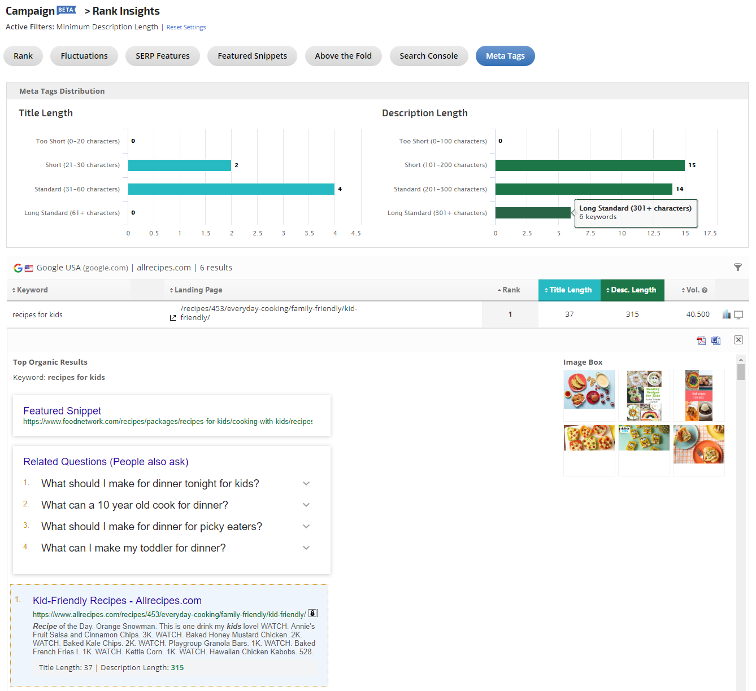Screen dimensions: 756x691
Task: Click the rank value 1 cell
Action: 510,314
